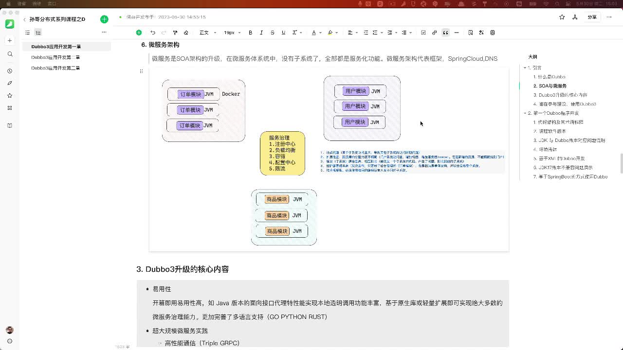Jump to outline item SOA与微服务
The width and height of the screenshot is (623, 350).
point(550,86)
